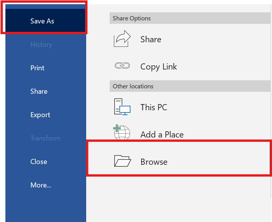Select Save As in the sidebar

42,21
